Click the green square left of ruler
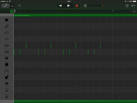This screenshot has width=137, height=103. coord(11,11)
